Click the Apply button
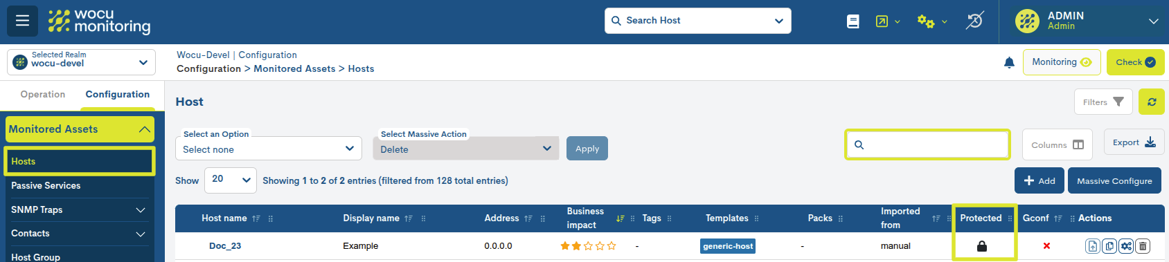Viewport: 1169px width, 262px height. click(587, 149)
